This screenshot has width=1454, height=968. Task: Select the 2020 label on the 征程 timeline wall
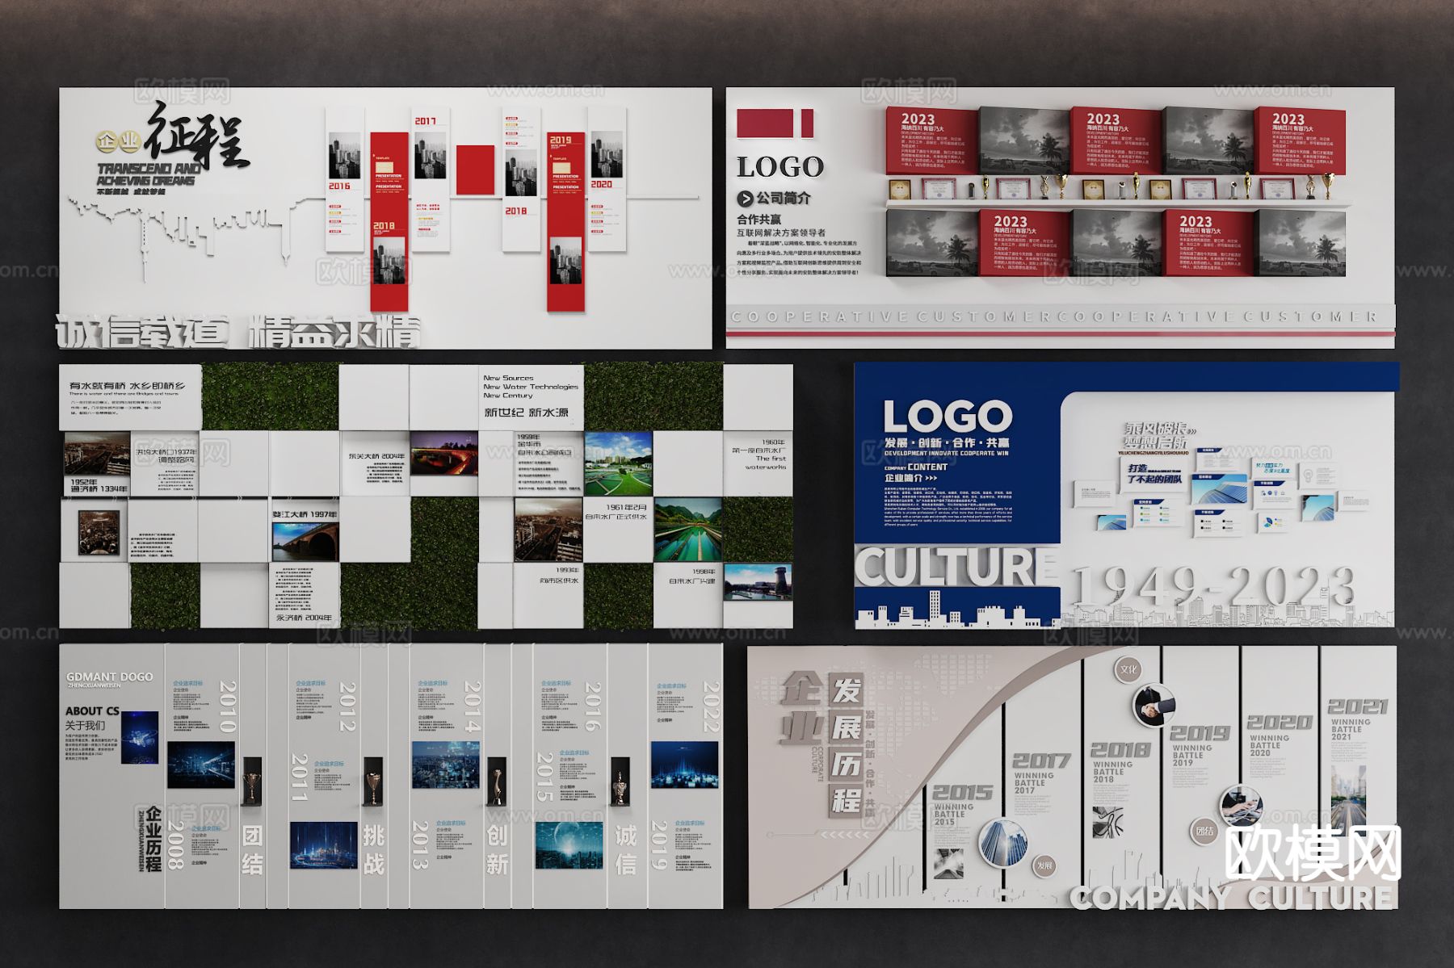click(602, 185)
